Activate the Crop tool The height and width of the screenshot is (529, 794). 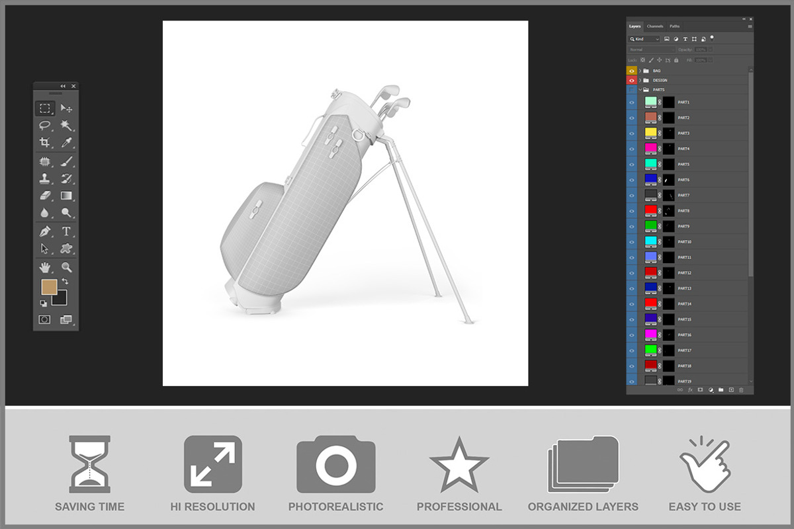[x=45, y=143]
